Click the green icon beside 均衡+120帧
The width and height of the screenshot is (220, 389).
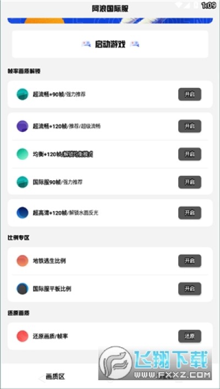coord(23,154)
